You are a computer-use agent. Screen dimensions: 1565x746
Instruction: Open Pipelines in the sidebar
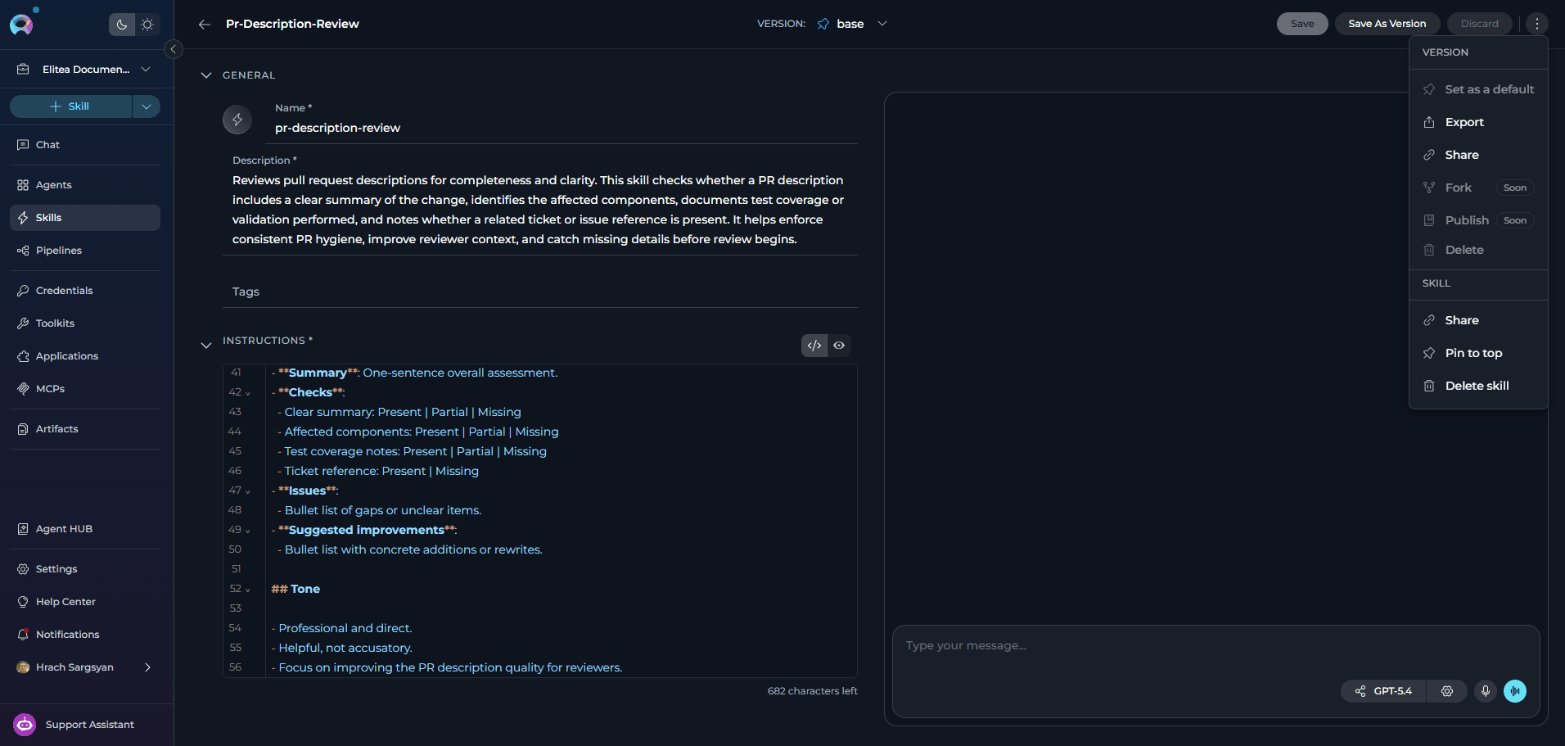(85, 251)
